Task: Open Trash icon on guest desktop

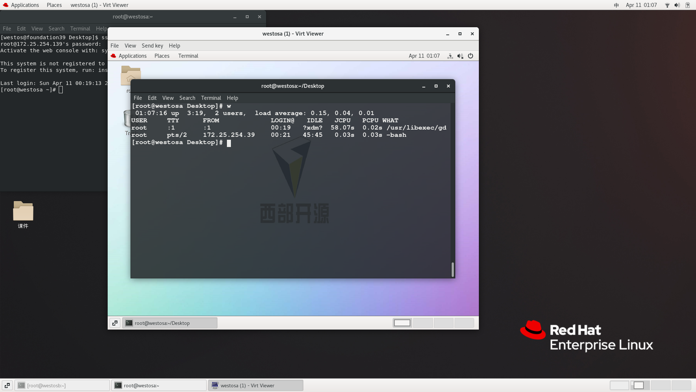Action: click(x=127, y=119)
